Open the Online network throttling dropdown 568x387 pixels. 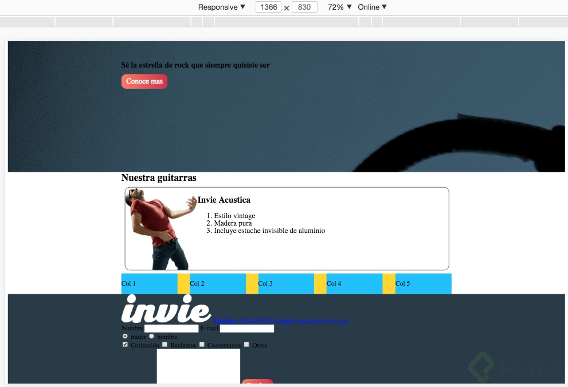371,7
